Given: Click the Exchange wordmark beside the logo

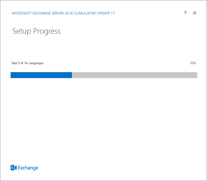Looking at the screenshot, I should [28, 168].
